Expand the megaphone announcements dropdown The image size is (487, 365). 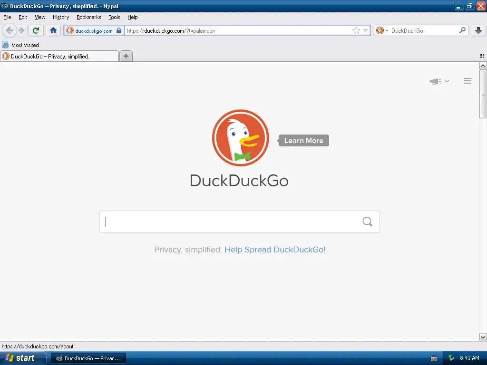pos(439,81)
